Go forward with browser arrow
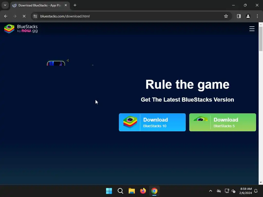 pos(15,16)
